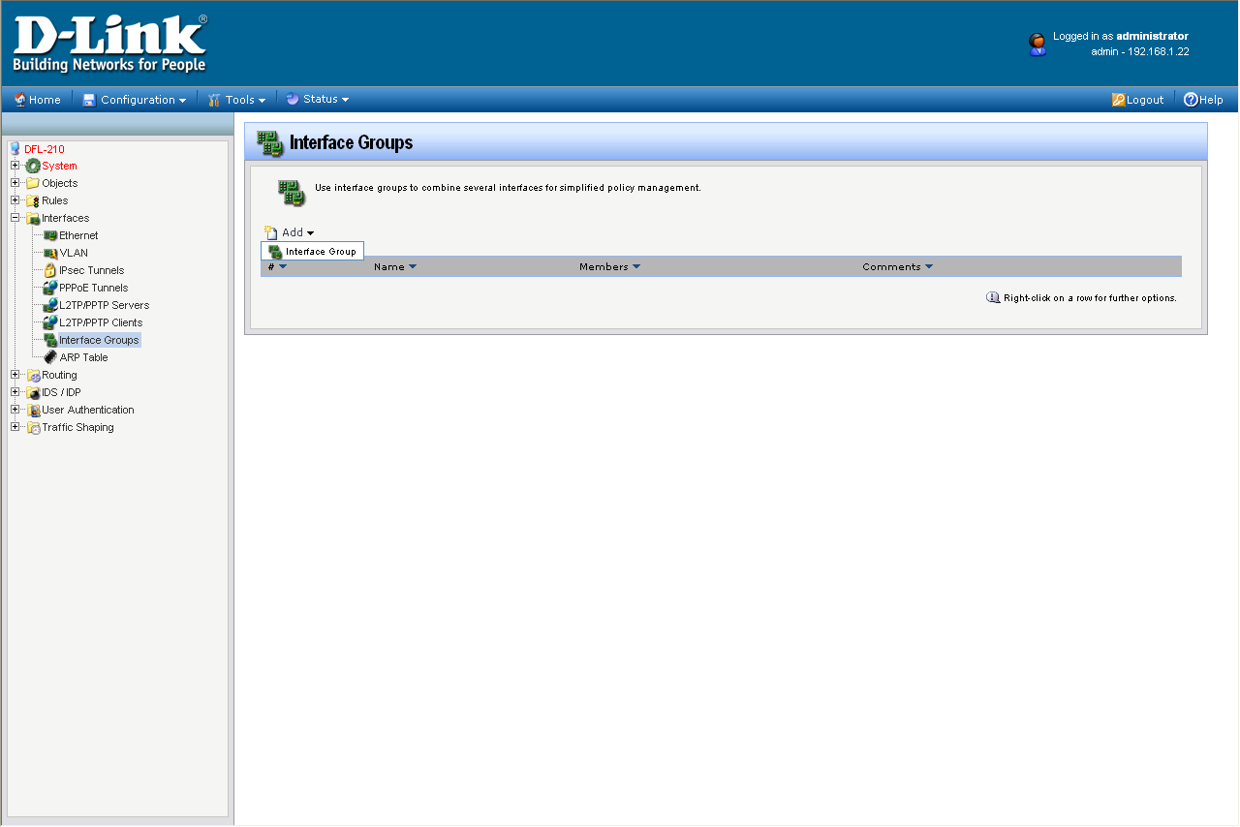
Task: Expand the IDS / IDP tree node
Action: click(x=15, y=392)
